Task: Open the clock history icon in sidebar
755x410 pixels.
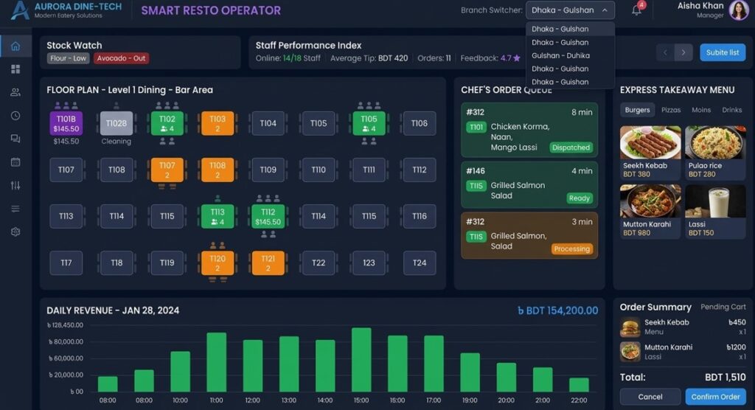Action: pos(15,116)
